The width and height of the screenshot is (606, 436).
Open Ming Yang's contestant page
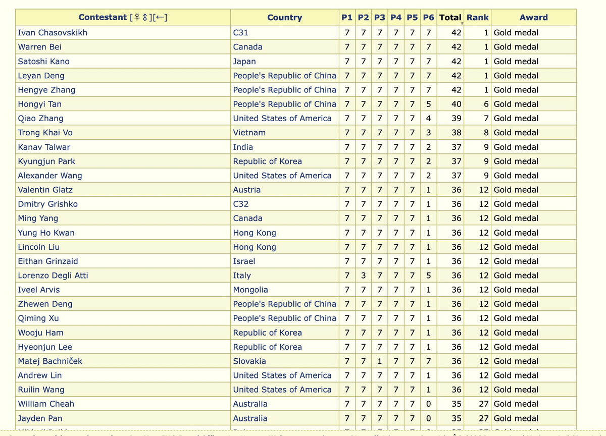pyautogui.click(x=38, y=219)
